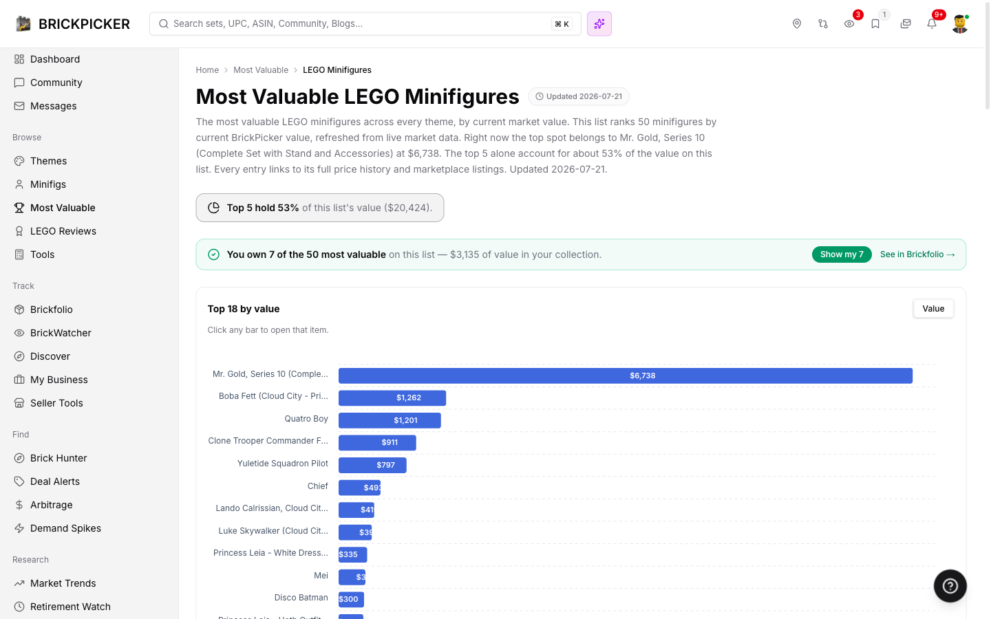991x619 pixels.
Task: Click the Home breadcrumb link
Action: (x=207, y=70)
